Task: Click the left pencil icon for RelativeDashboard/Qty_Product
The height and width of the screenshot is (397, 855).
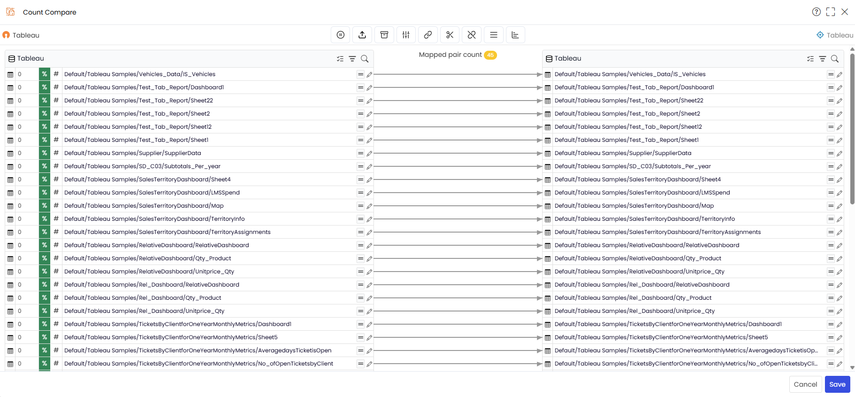Action: click(x=369, y=258)
